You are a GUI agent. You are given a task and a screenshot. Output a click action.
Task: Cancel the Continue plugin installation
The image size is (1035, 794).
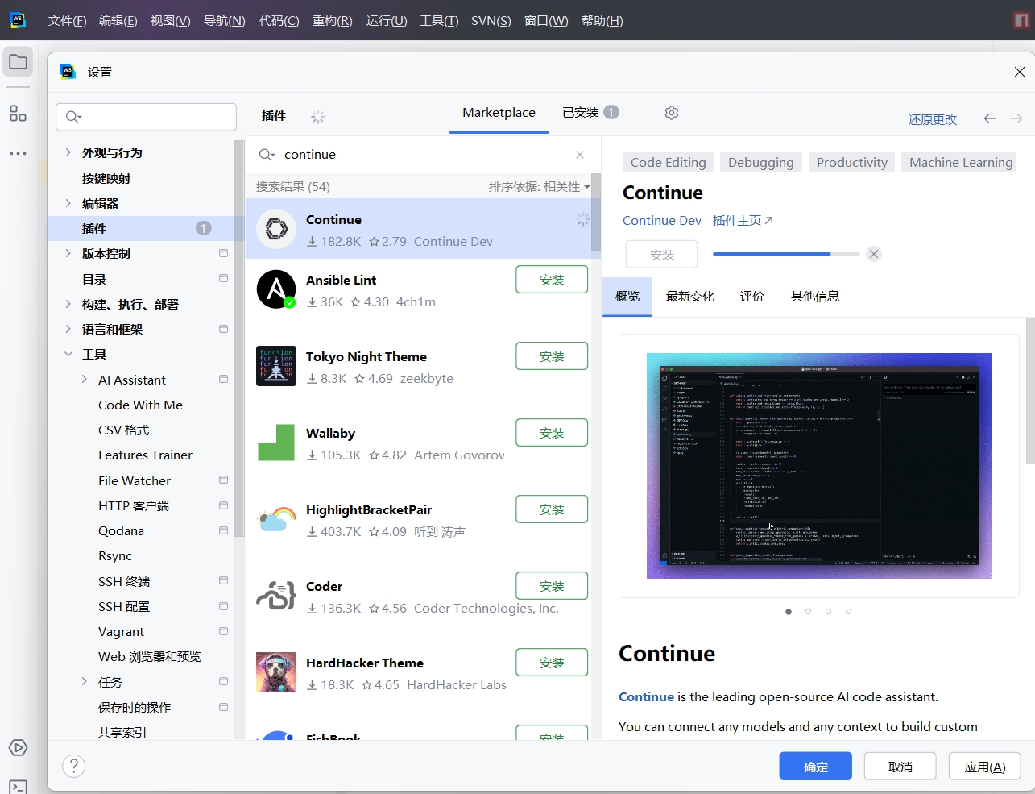[874, 254]
